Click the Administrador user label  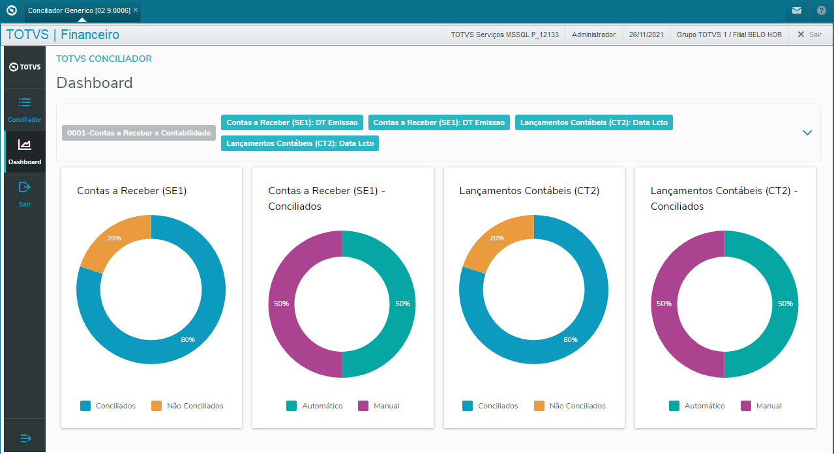tap(593, 35)
